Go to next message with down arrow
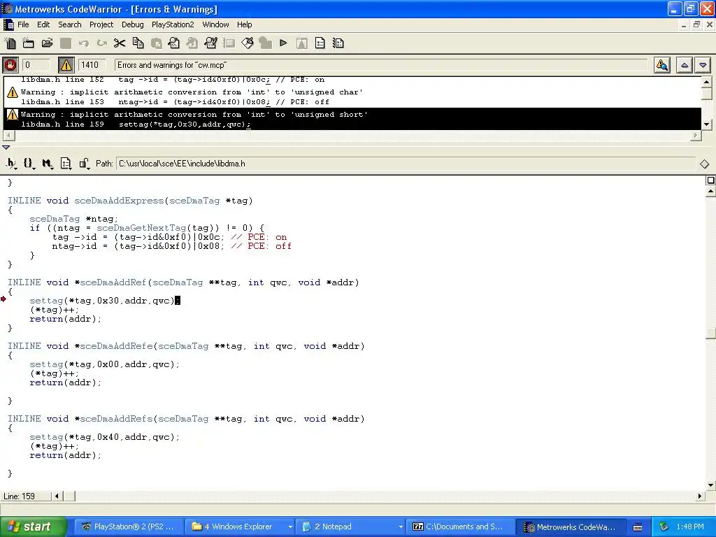The width and height of the screenshot is (716, 537). [703, 65]
